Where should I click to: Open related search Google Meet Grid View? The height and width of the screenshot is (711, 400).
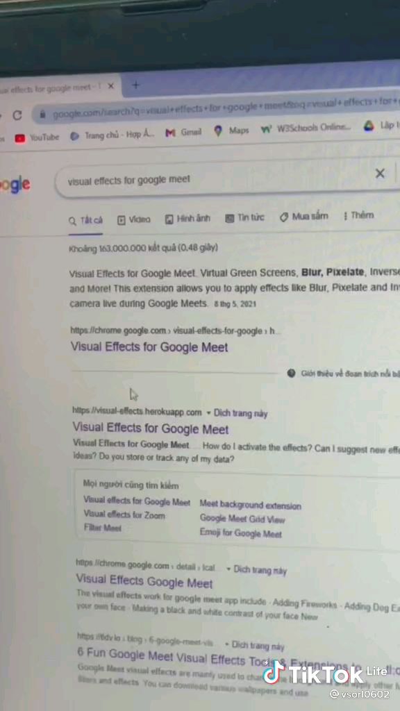click(242, 519)
